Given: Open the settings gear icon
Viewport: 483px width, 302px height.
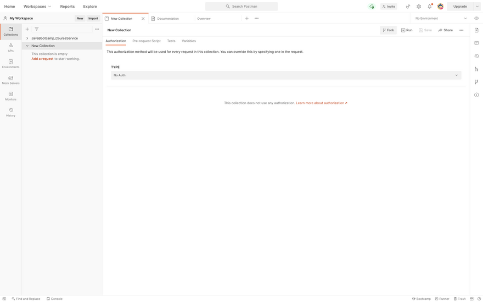Looking at the screenshot, I should tap(419, 7).
